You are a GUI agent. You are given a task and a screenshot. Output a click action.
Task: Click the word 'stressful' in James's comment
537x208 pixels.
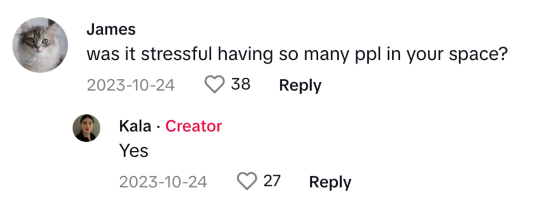(176, 54)
